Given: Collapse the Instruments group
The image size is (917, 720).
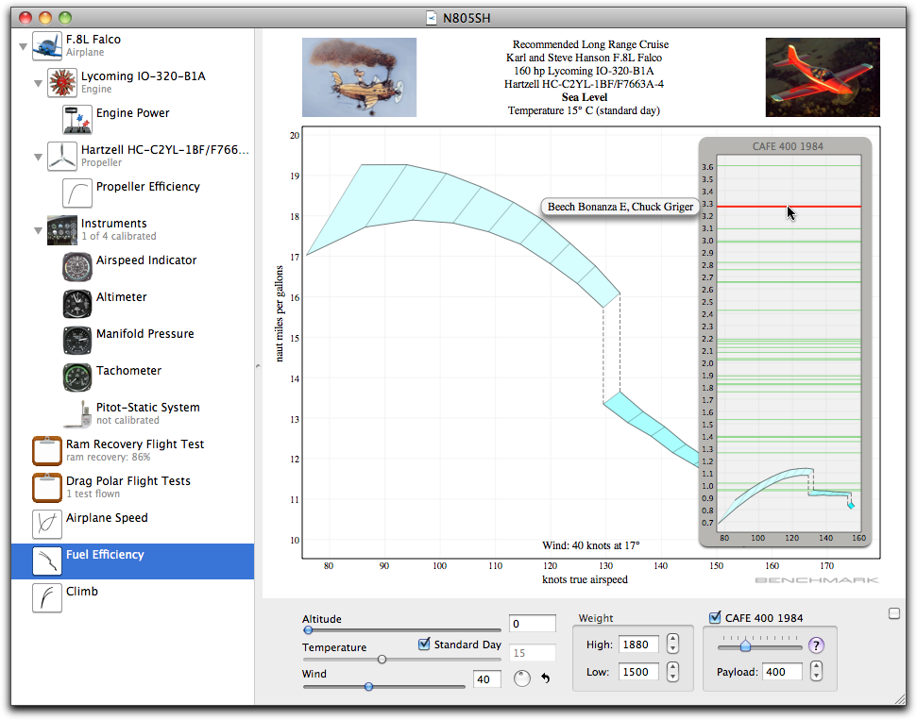Looking at the screenshot, I should pyautogui.click(x=38, y=231).
